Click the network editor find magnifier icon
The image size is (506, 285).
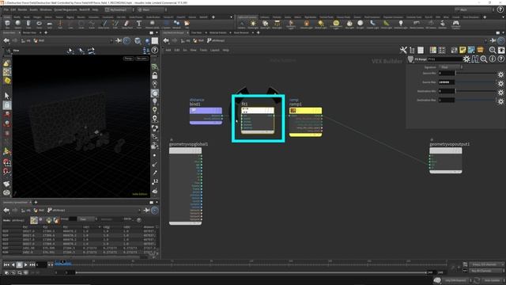493,50
